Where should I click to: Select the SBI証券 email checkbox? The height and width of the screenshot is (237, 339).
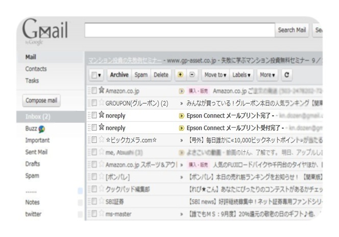pos(94,202)
